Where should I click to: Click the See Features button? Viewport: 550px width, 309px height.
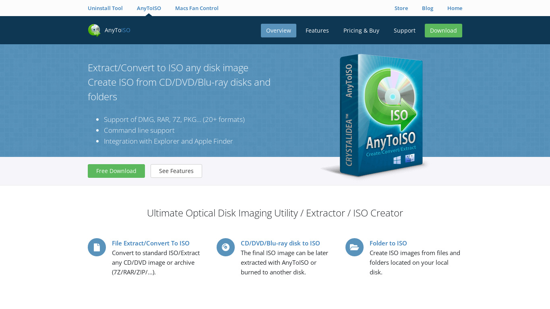tap(176, 171)
